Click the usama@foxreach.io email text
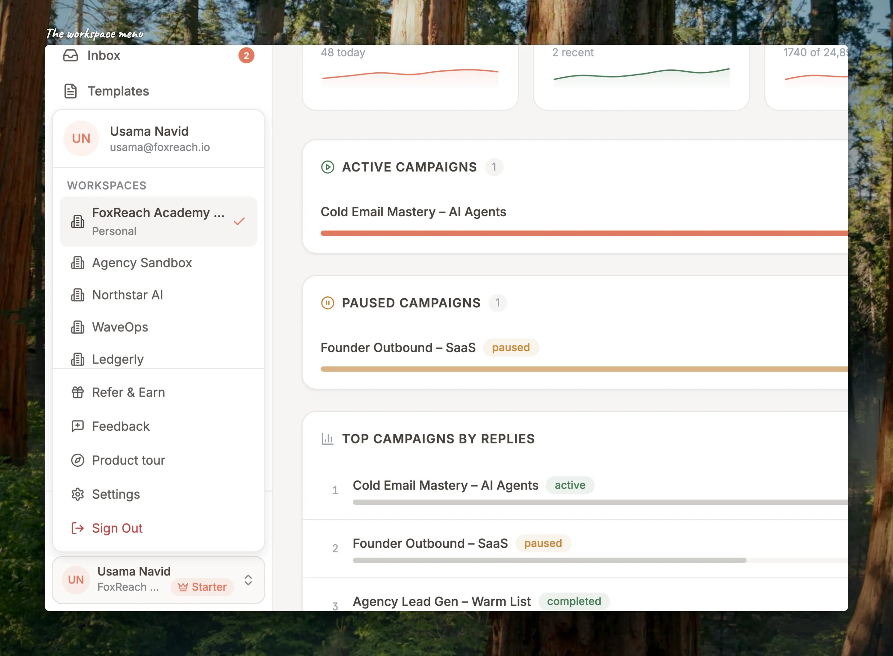Screen dimensions: 893x656 (160, 147)
